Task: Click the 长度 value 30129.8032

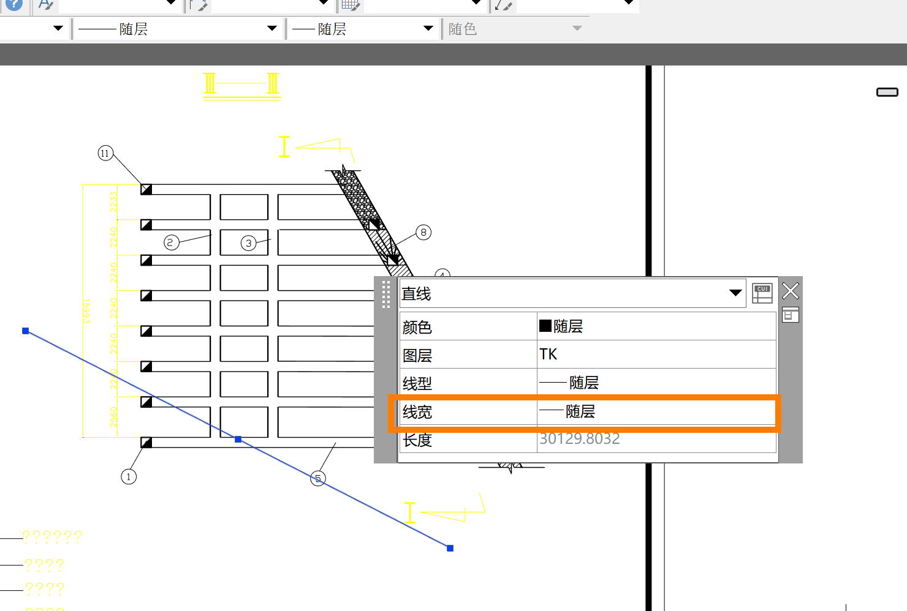Action: point(580,439)
